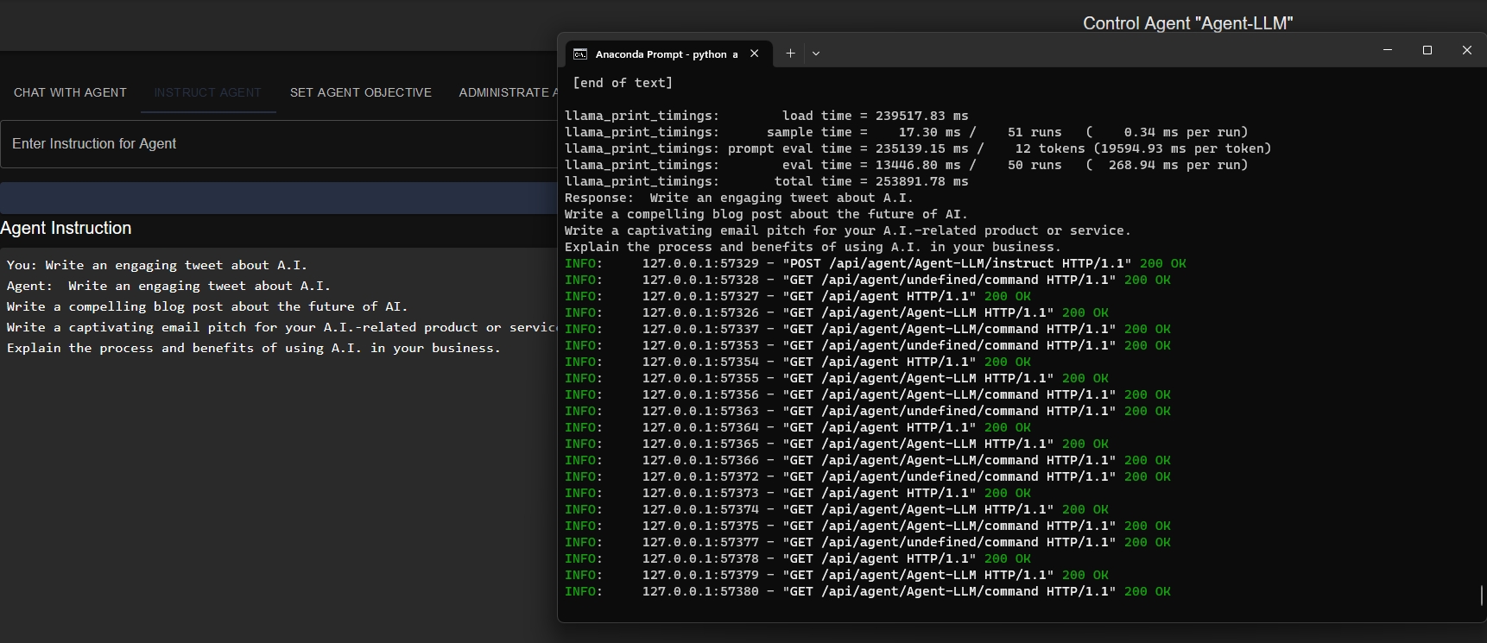Viewport: 1487px width, 643px height.
Task: Open the Set Agent Objective tab
Action: click(361, 92)
